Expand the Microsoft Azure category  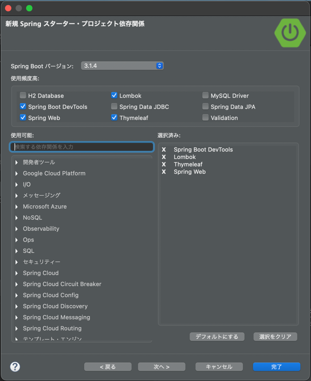pyautogui.click(x=17, y=207)
